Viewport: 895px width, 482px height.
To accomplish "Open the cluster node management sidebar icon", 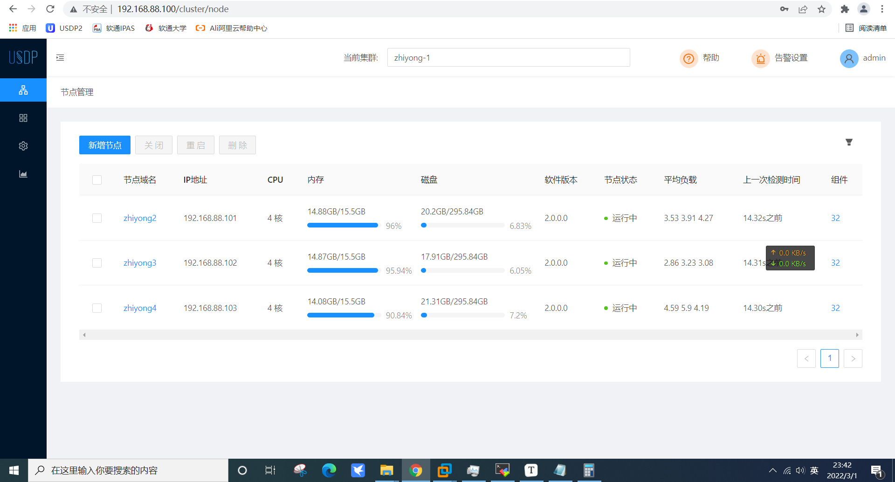I will pos(23,90).
